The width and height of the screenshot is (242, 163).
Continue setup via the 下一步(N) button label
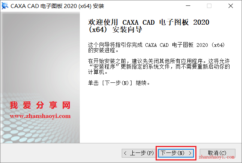[172, 153]
